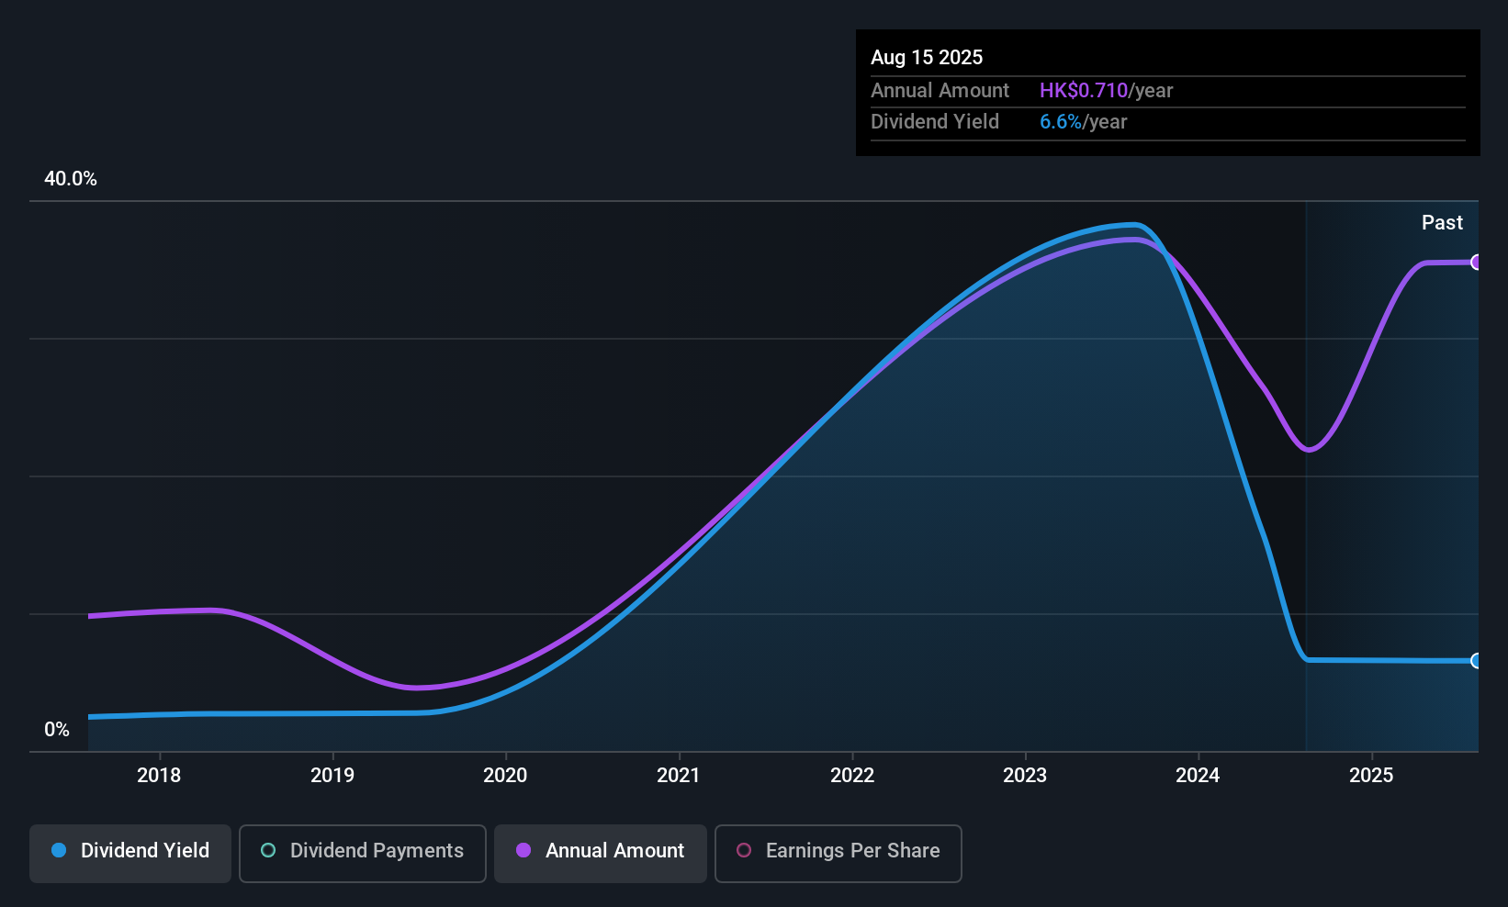
Task: Click the 6.6%/year dividend yield value
Action: click(1083, 121)
